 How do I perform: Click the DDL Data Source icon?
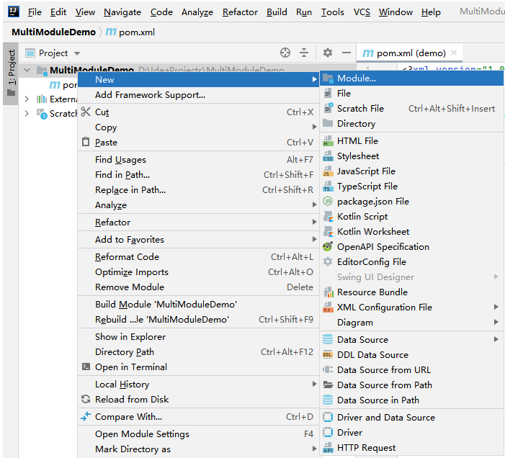(x=328, y=355)
